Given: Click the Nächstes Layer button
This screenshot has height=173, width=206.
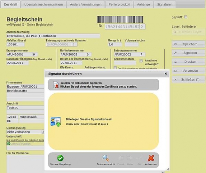Looking at the screenshot, I should click(188, 32).
